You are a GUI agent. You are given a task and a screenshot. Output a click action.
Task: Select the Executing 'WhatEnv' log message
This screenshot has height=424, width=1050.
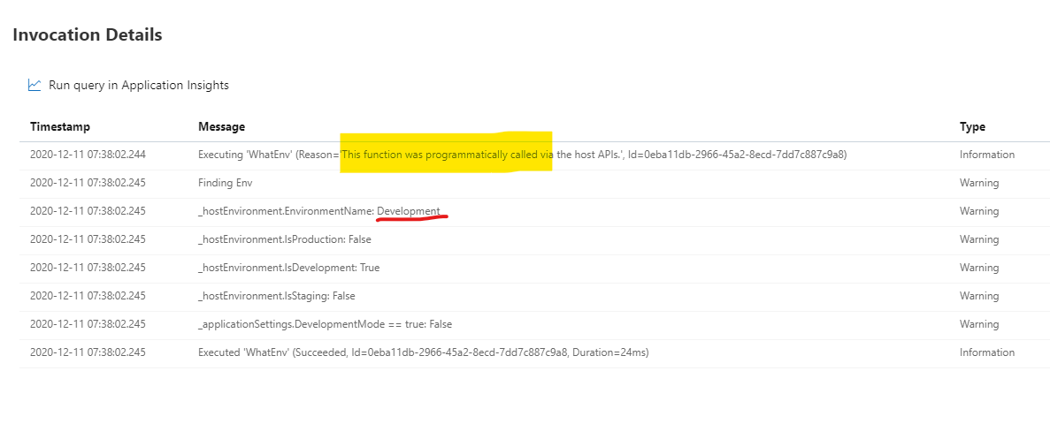click(522, 155)
